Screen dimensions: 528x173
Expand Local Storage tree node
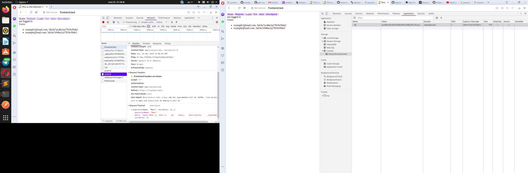point(323,38)
